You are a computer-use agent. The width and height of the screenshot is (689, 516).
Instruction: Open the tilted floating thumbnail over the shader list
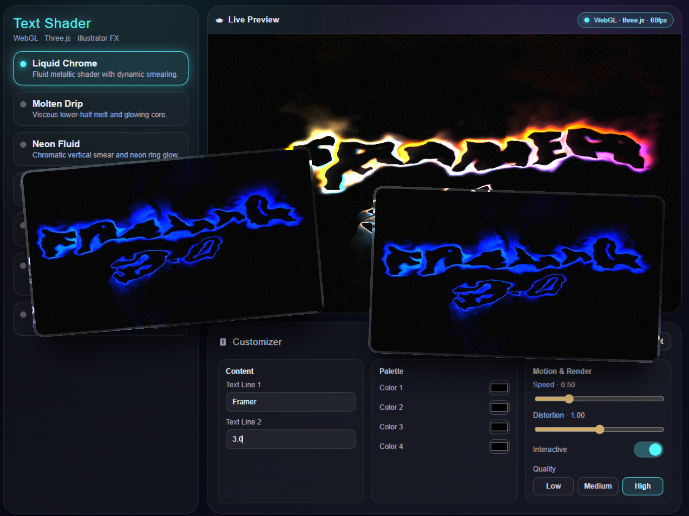click(x=172, y=242)
